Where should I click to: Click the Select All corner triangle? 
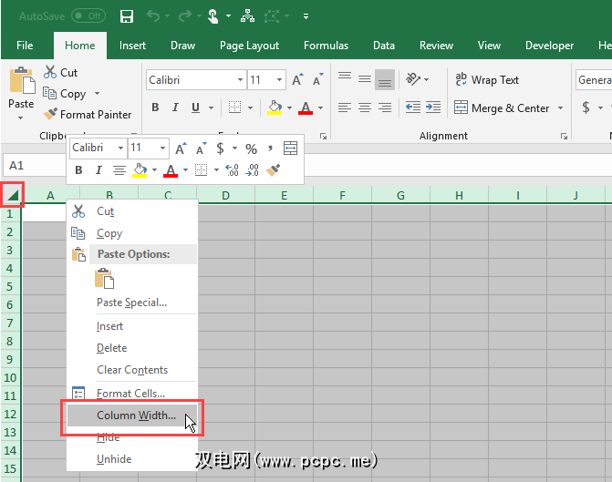(12, 194)
